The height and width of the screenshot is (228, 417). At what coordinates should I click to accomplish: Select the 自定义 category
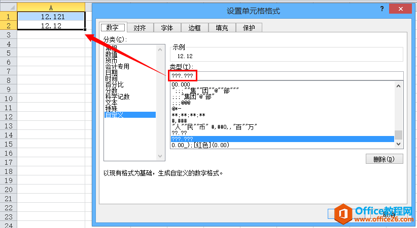pos(130,115)
